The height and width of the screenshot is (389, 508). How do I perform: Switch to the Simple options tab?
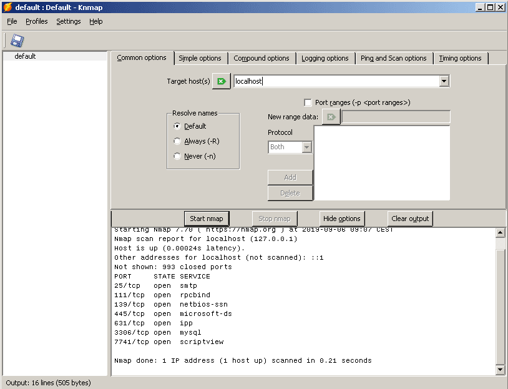(x=200, y=58)
